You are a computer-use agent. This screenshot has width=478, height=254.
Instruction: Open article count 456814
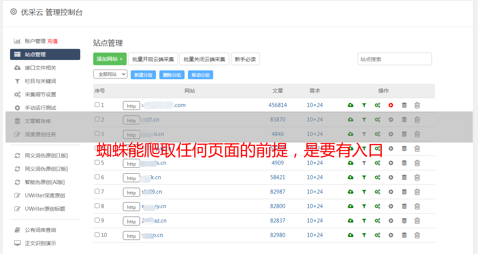click(x=278, y=105)
